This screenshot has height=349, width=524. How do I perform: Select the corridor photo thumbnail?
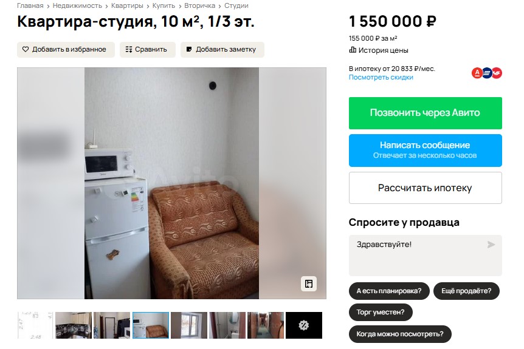pos(266,325)
